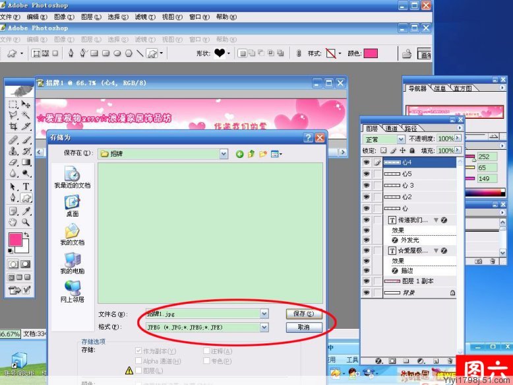The height and width of the screenshot is (385, 513).
Task: Switch to the 直方图 tab
Action: point(462,88)
